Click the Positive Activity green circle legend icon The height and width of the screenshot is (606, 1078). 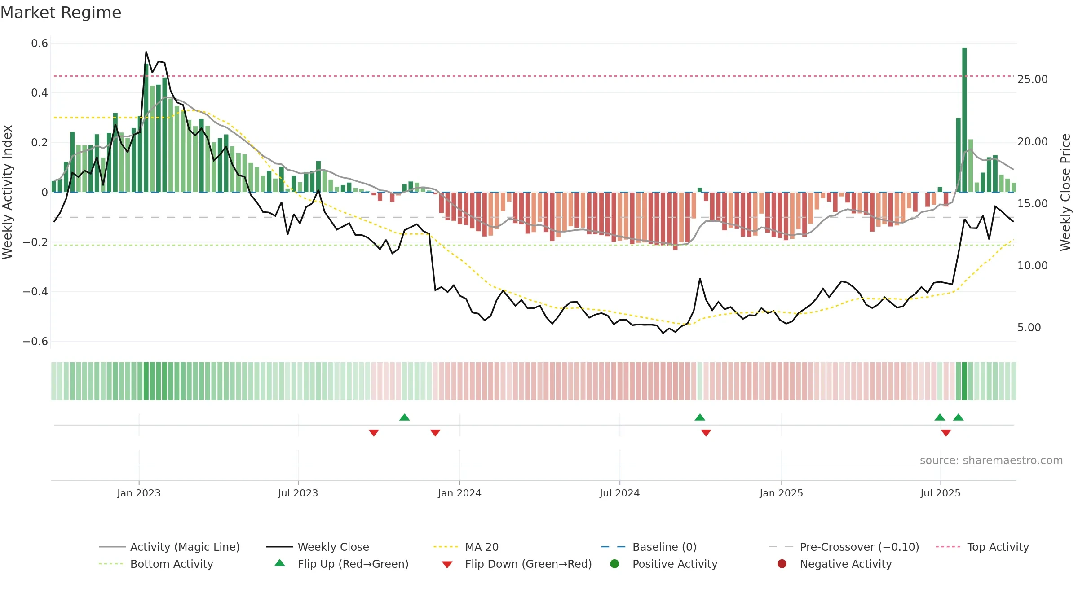614,563
